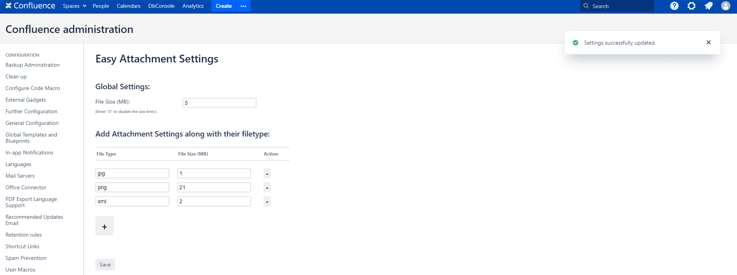This screenshot has width=737, height=275.
Task: Open the more create options ellipsis
Action: pos(243,6)
